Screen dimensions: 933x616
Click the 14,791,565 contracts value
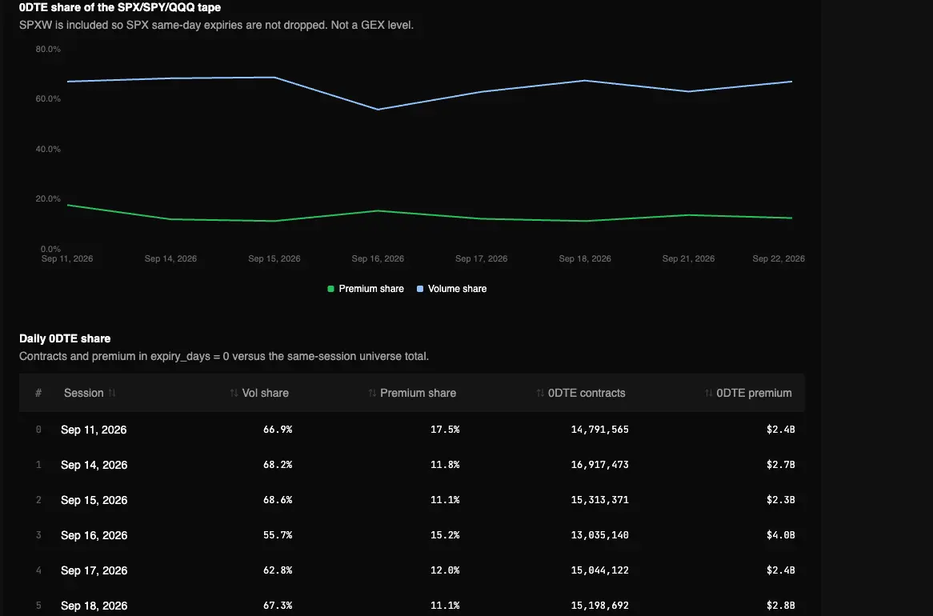point(600,429)
